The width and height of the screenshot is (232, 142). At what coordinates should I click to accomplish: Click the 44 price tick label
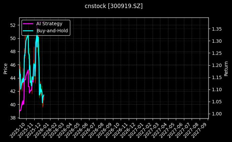tap(13, 78)
